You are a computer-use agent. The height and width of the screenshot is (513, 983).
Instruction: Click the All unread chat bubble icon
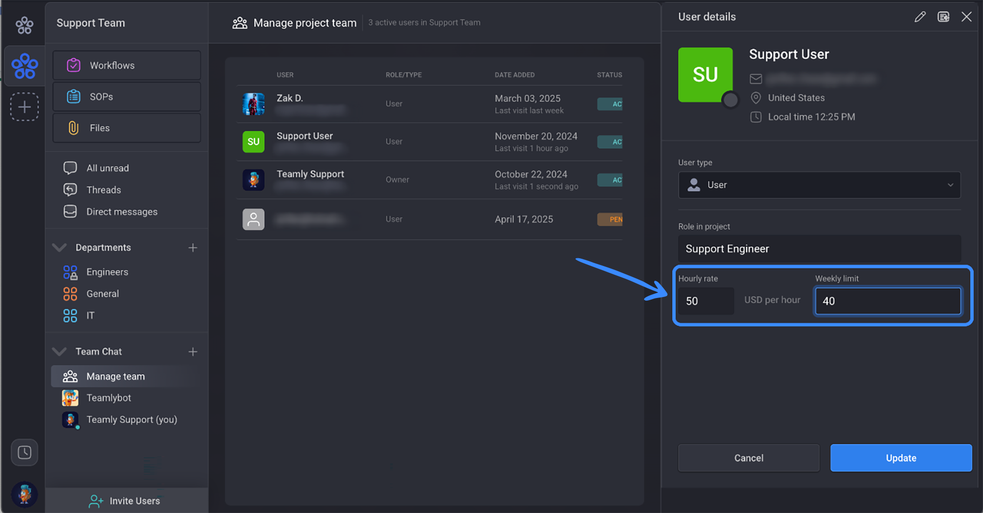point(70,168)
